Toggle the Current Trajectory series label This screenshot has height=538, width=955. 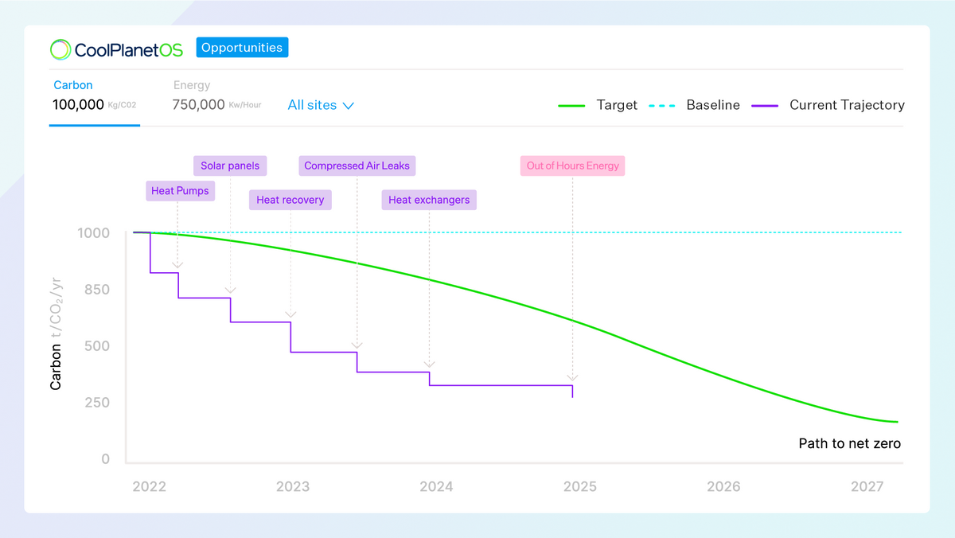(847, 105)
